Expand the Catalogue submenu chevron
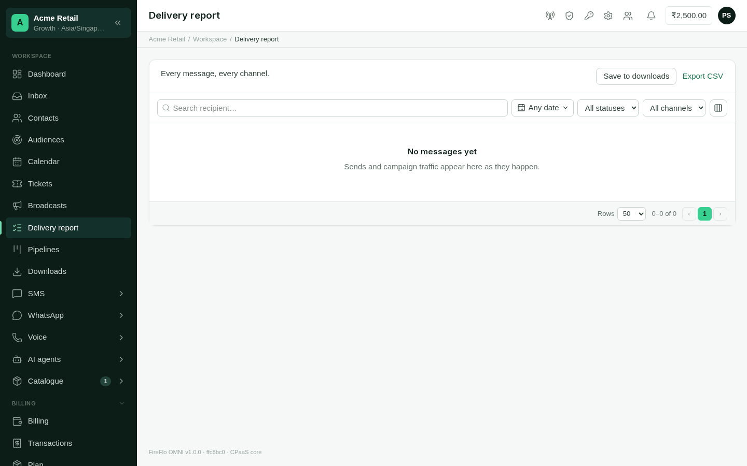 pos(121,381)
